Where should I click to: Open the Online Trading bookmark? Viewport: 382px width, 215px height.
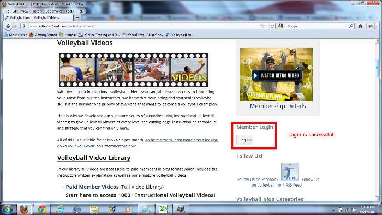click(x=99, y=35)
